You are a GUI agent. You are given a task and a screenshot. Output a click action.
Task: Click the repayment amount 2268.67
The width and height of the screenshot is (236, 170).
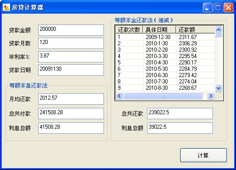188,88
